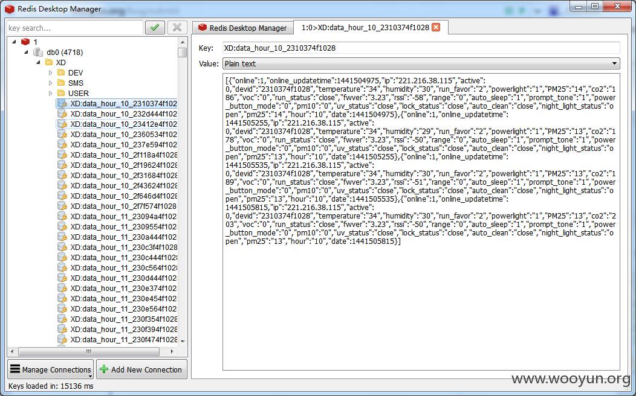The image size is (636, 396).
Task: Maximize the Redis Desktop Manager window
Action: [x=595, y=7]
